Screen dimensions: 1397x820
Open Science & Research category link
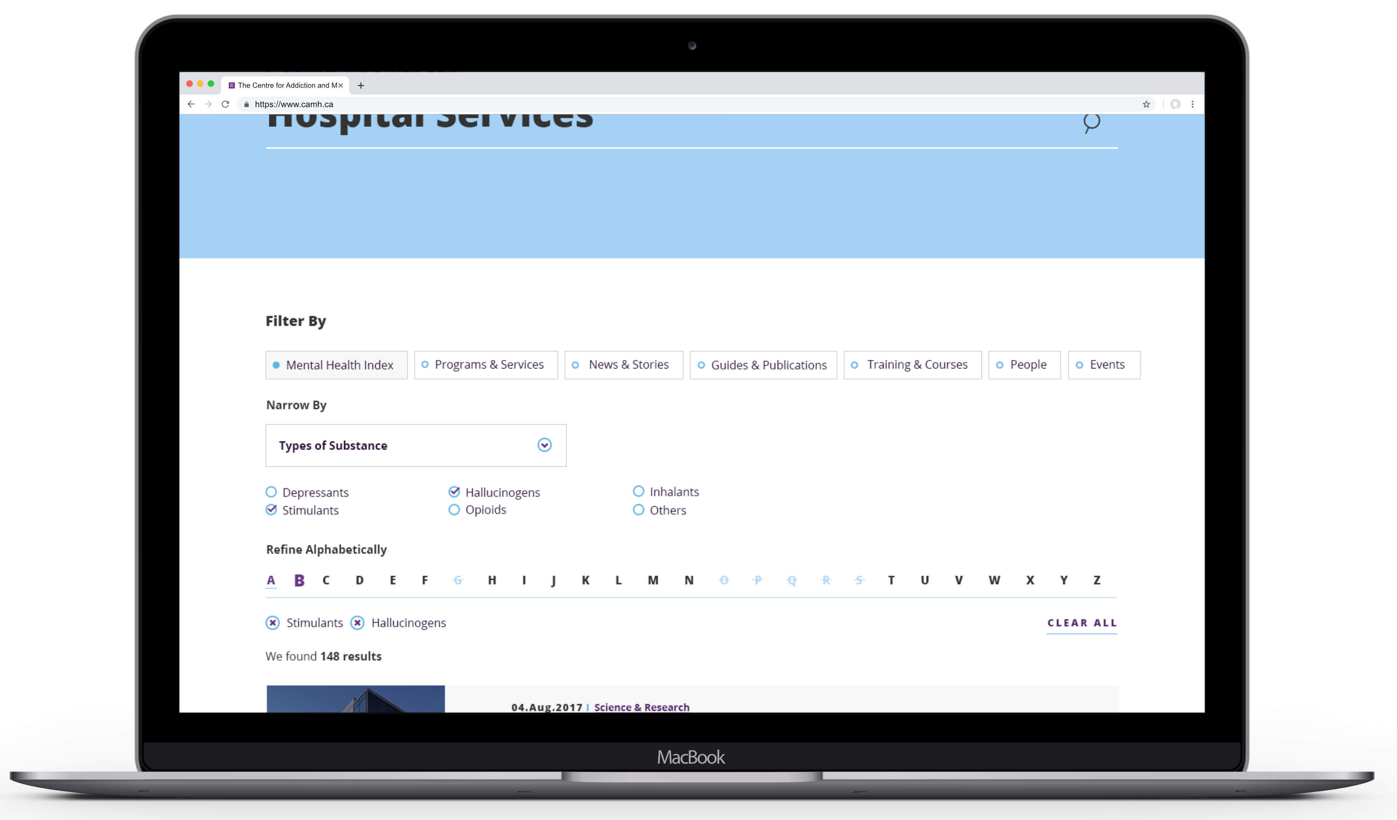pyautogui.click(x=641, y=707)
